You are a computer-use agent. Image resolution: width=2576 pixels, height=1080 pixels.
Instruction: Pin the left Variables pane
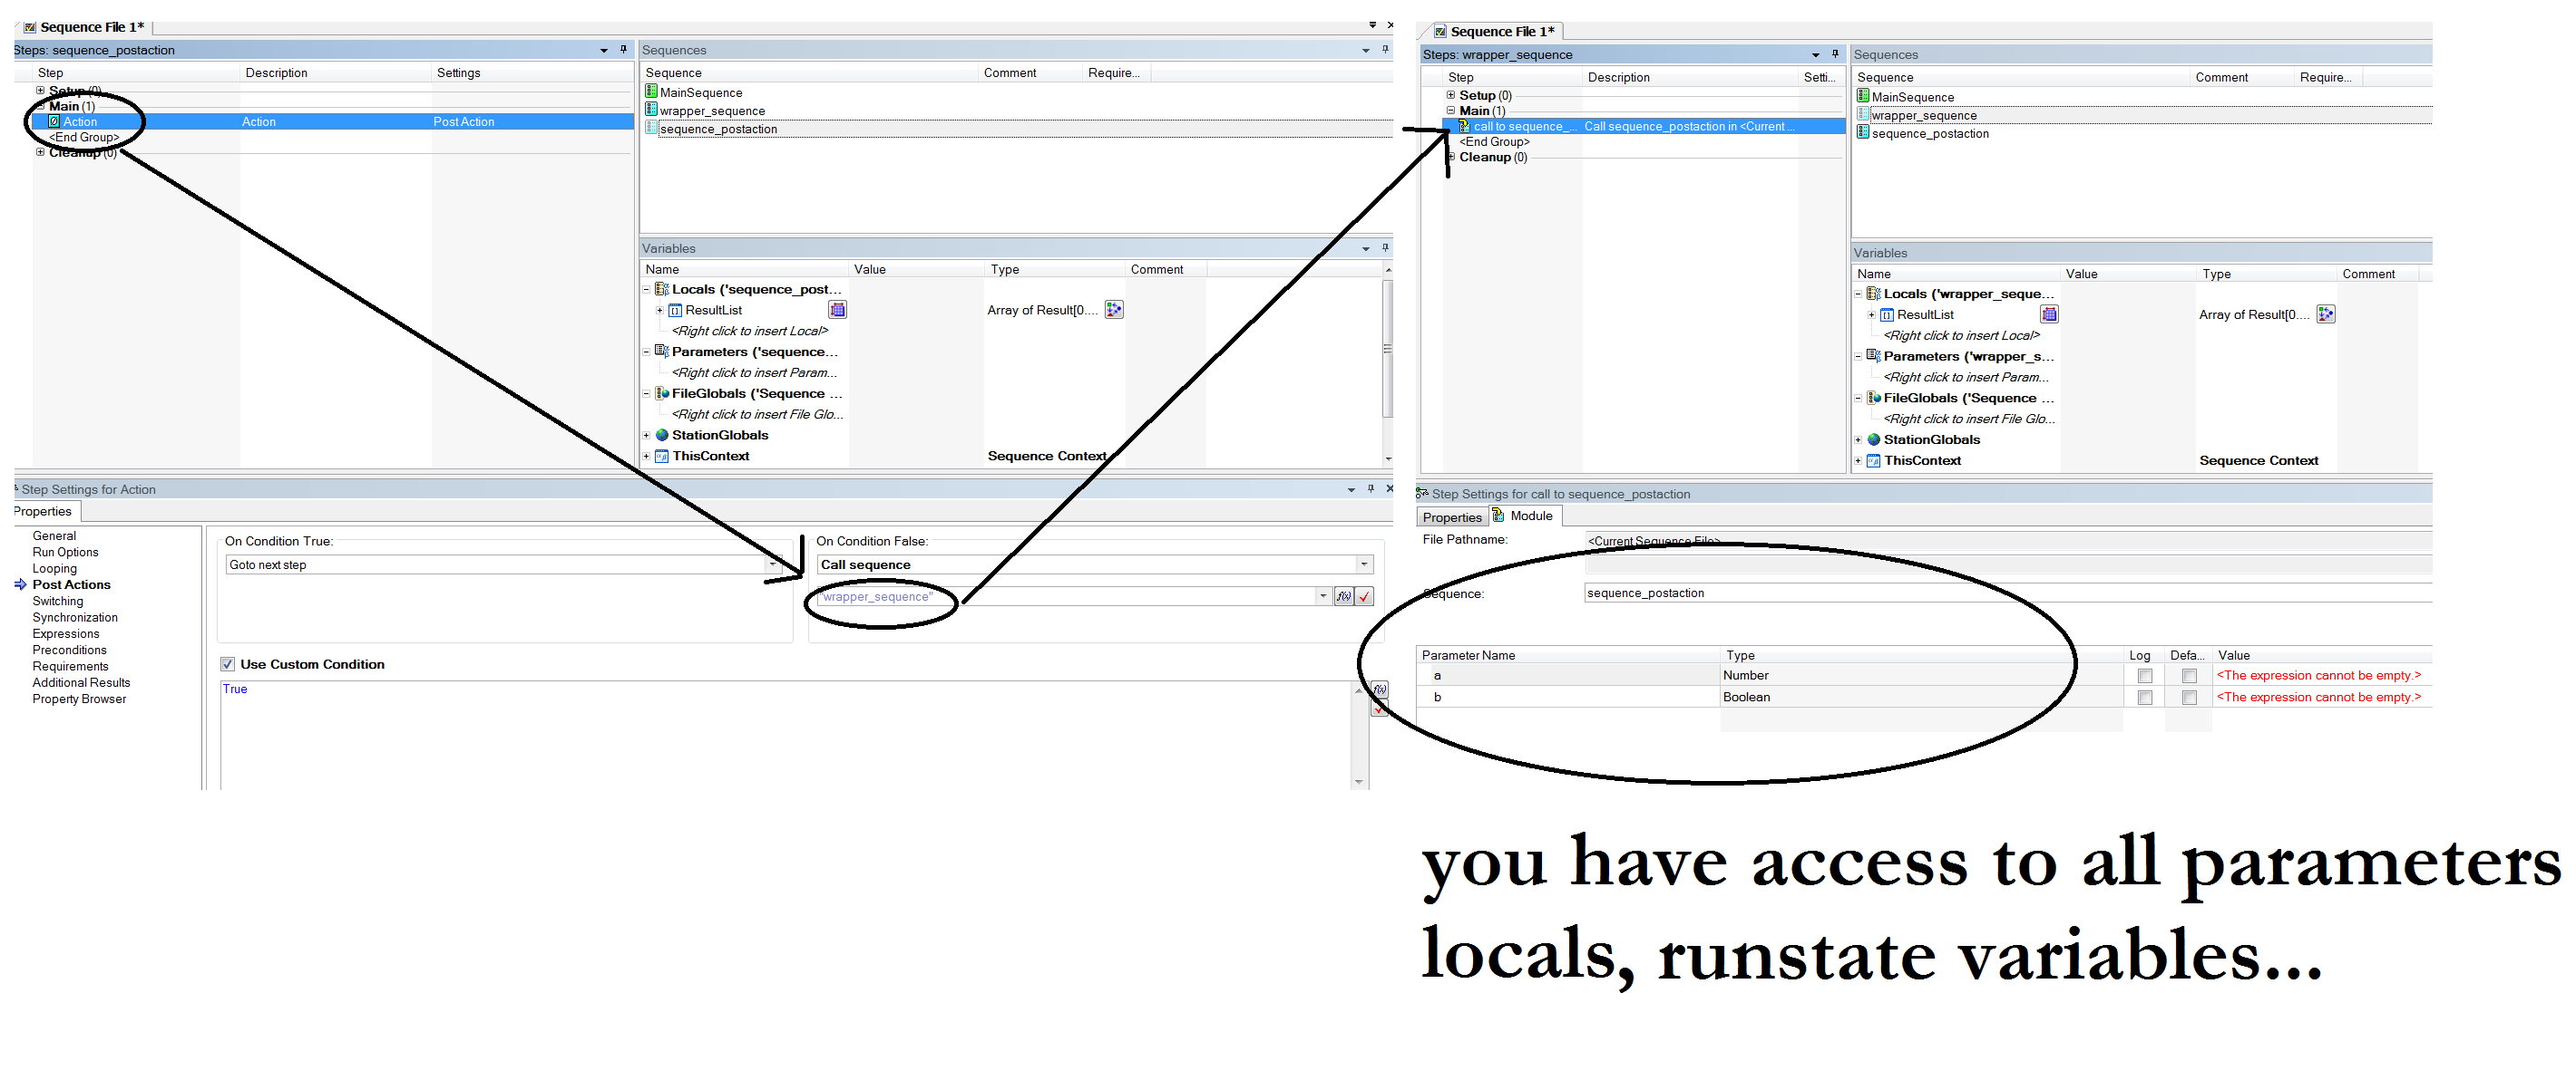[x=1385, y=246]
